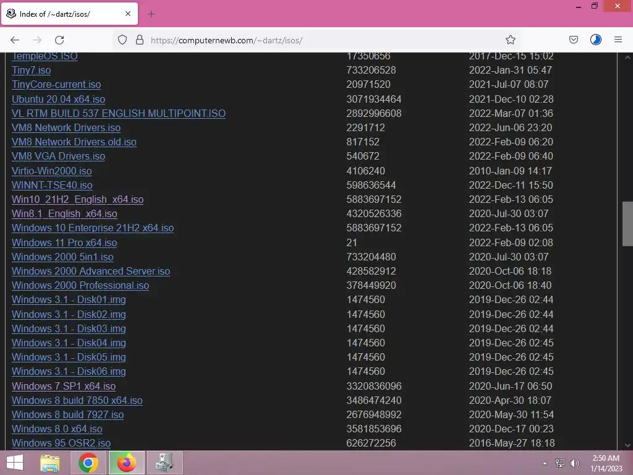This screenshot has height=475, width=633.
Task: Select file size 598636544
Action: coord(371,185)
